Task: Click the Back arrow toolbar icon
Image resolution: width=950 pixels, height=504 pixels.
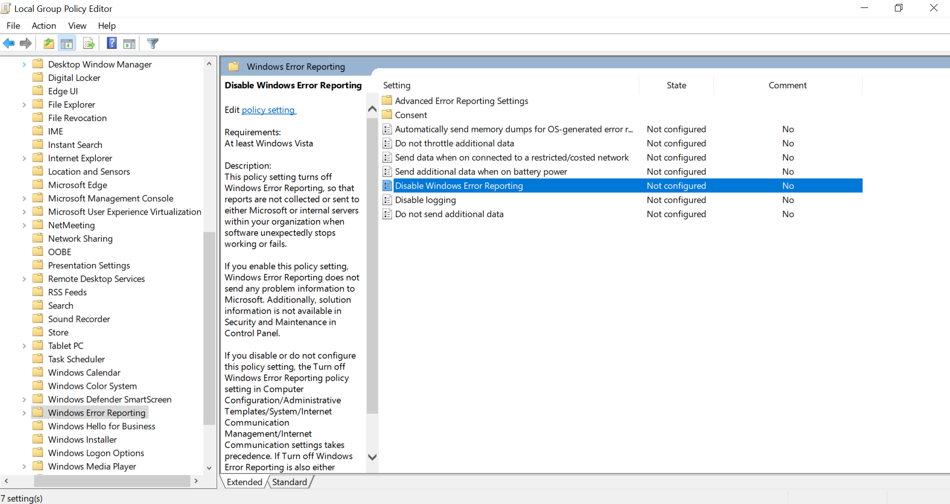Action: 9,44
